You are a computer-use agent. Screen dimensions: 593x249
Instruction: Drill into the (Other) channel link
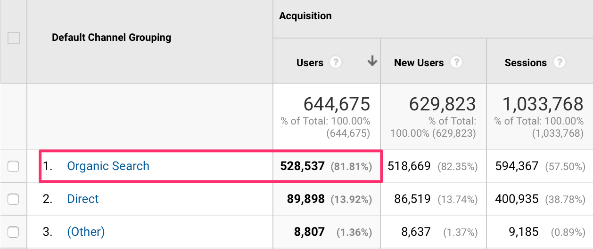pos(86,232)
